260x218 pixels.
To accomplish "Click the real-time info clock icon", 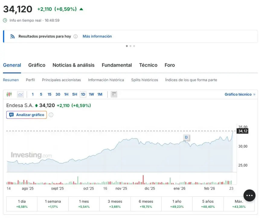I will [4, 20].
